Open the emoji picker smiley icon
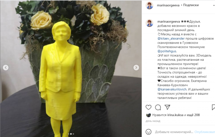 pos(148,132)
